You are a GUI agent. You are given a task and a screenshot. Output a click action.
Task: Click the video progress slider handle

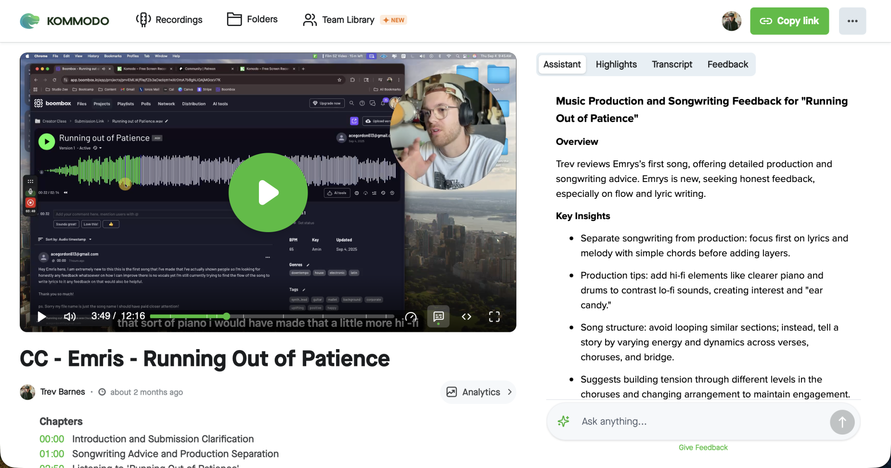click(226, 316)
